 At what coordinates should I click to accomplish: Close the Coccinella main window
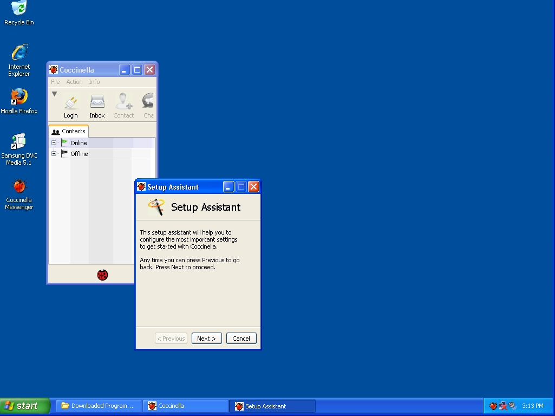click(x=150, y=70)
